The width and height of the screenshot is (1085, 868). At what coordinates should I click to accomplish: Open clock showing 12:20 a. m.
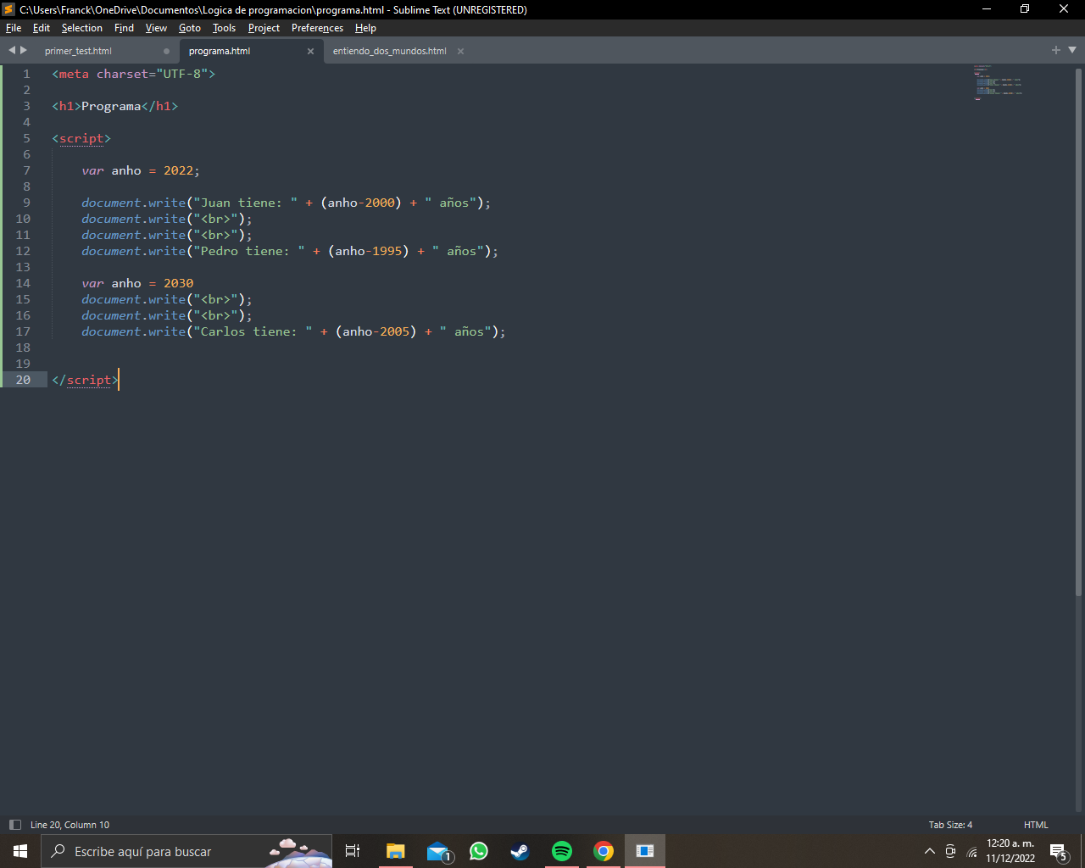pos(1010,851)
